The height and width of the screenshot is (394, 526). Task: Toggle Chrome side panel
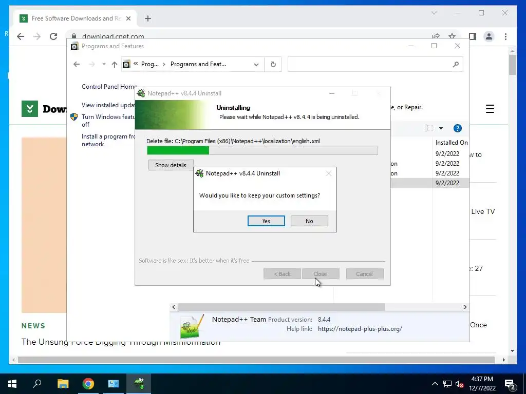pyautogui.click(x=473, y=36)
